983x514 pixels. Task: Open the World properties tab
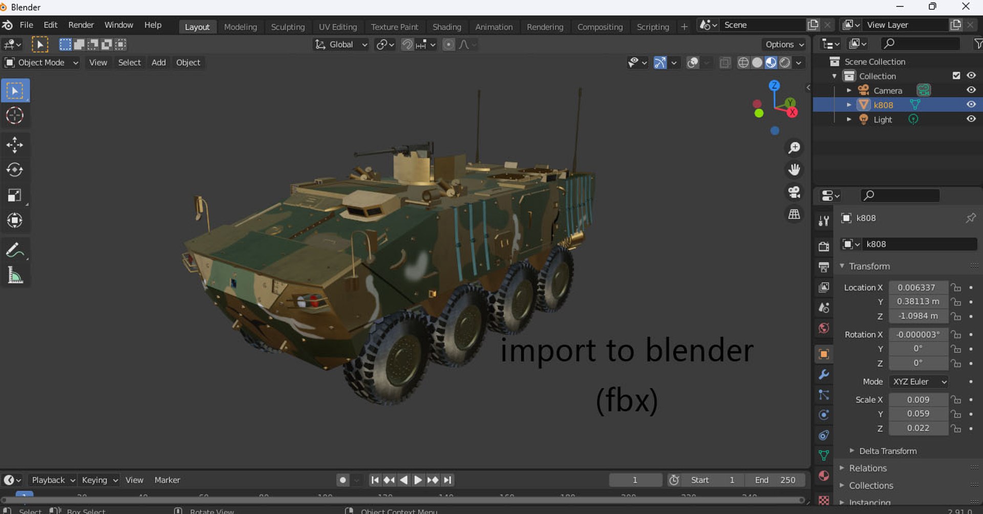[824, 328]
